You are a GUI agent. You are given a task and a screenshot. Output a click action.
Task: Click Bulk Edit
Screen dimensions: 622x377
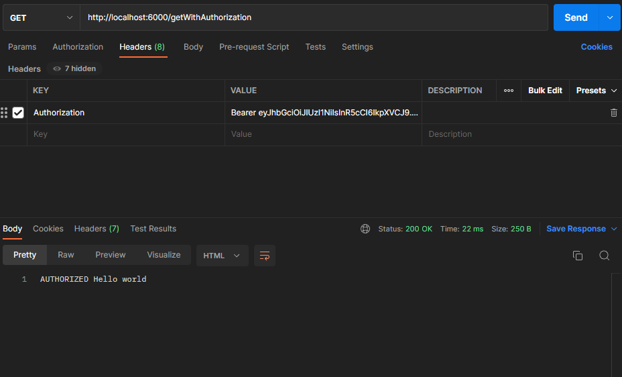tap(545, 91)
